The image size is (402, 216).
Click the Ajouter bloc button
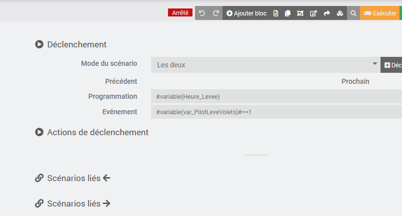[x=246, y=13]
